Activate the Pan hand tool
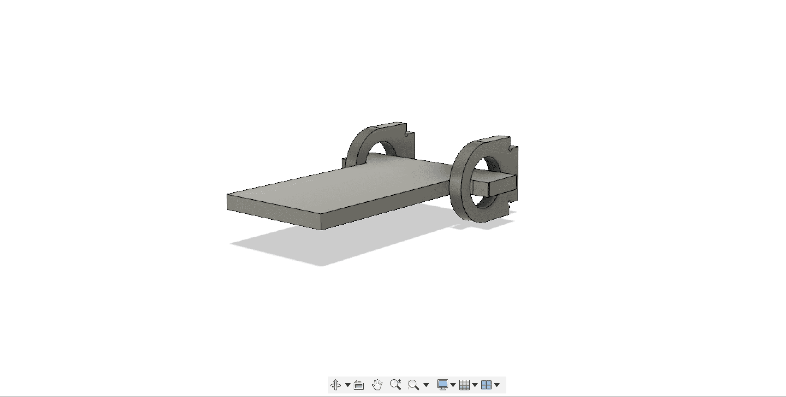The width and height of the screenshot is (786, 397). 377,385
